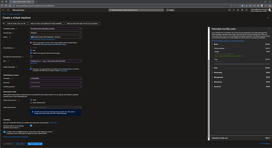This screenshot has height=148, width=272.
Task: Click Help me choose the right VM size
Action: (82, 23)
